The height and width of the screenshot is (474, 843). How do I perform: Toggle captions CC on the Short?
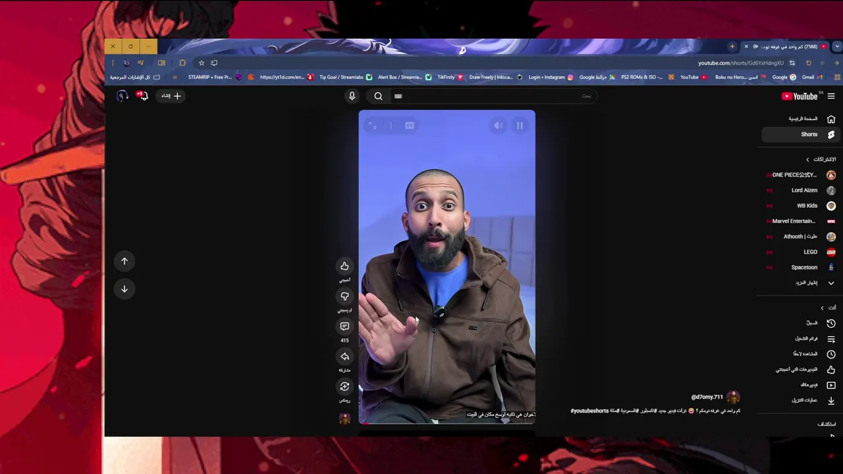(410, 125)
